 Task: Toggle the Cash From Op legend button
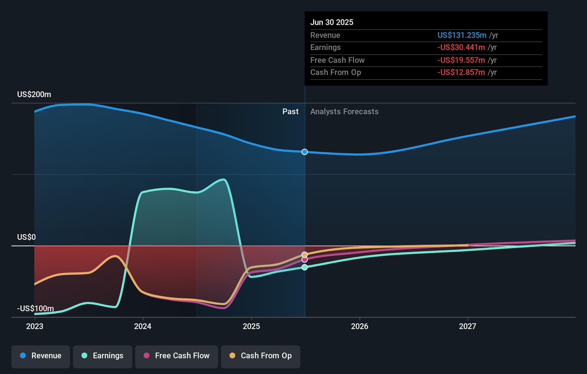[x=261, y=356]
